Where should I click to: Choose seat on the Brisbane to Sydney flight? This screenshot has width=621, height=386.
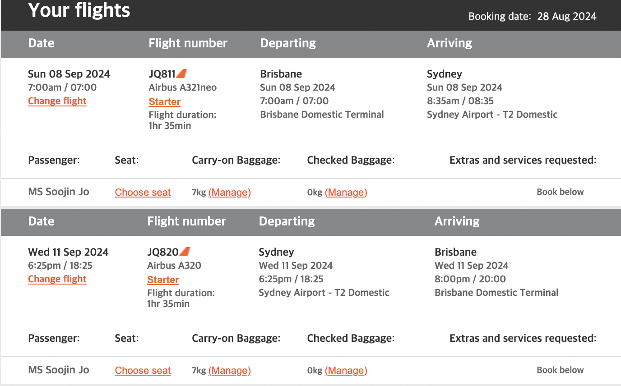pyautogui.click(x=143, y=193)
